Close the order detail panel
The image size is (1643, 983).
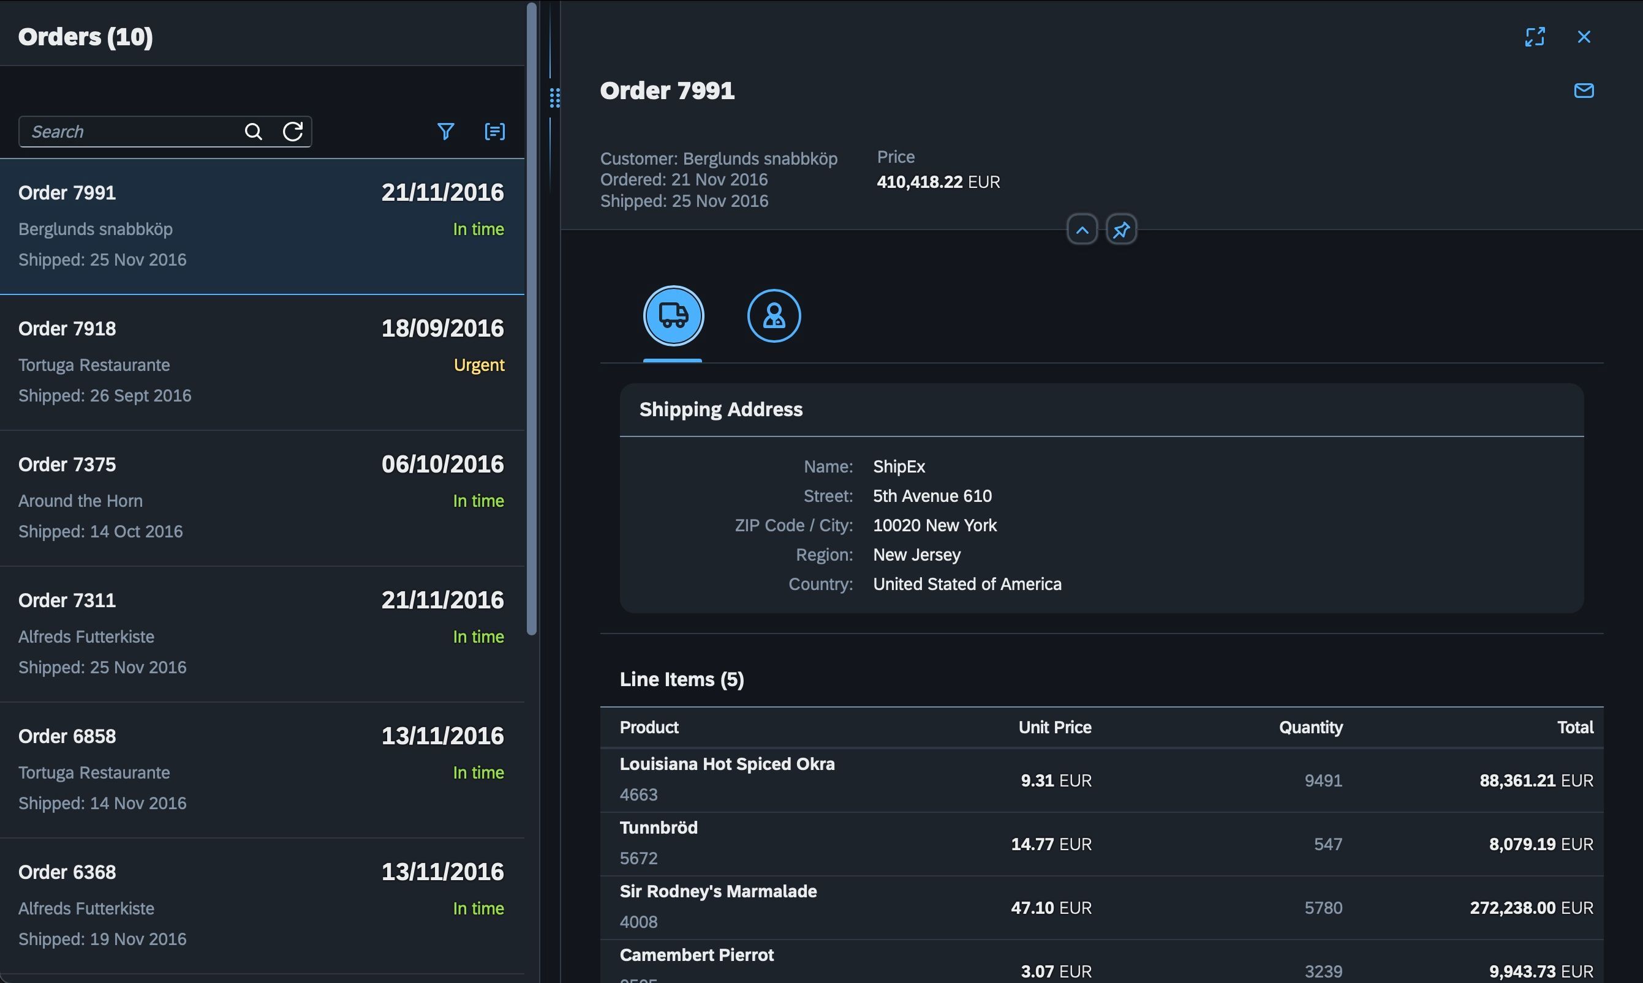point(1584,37)
